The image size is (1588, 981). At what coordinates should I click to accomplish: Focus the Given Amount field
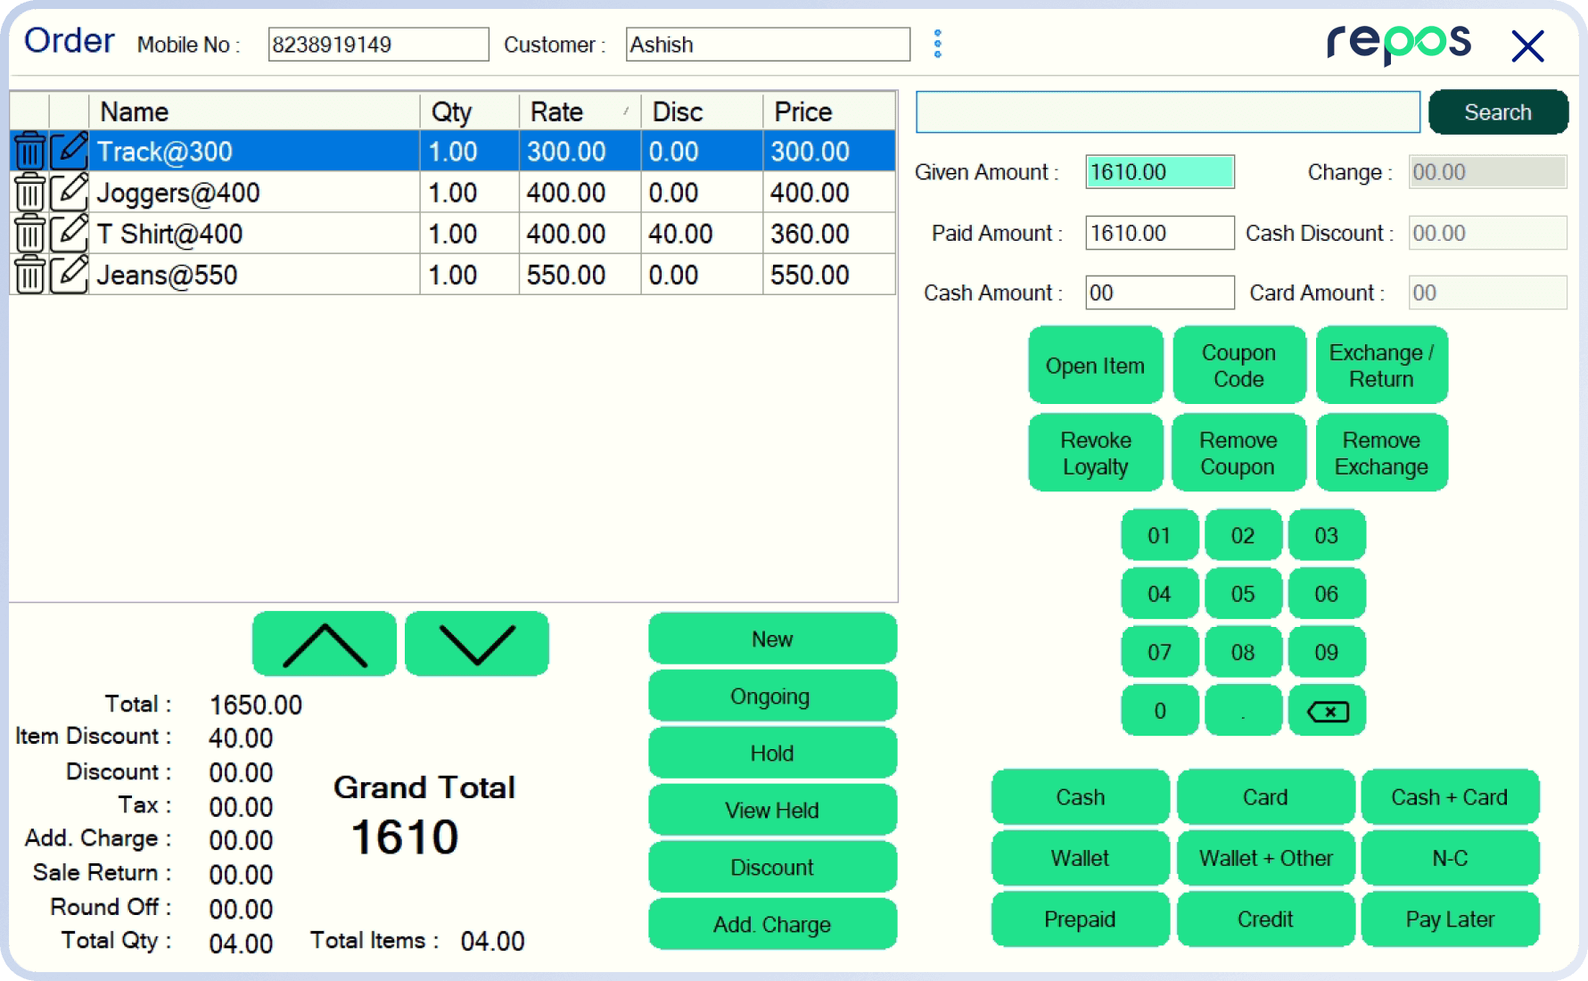pyautogui.click(x=1159, y=172)
